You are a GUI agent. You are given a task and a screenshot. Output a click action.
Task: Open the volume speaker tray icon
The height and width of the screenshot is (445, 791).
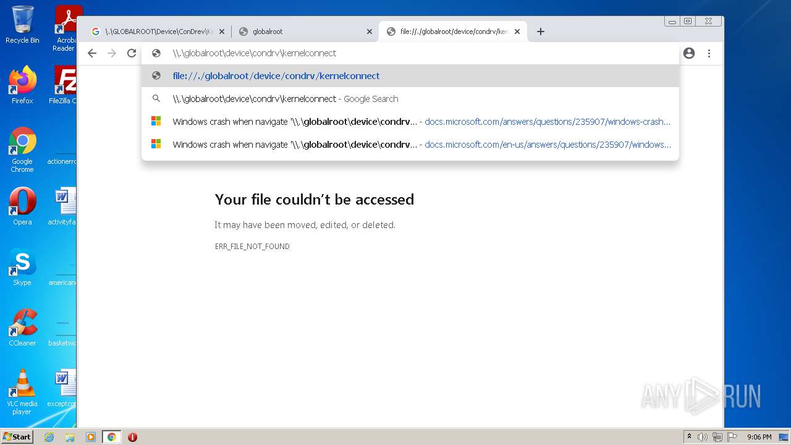[x=703, y=437]
